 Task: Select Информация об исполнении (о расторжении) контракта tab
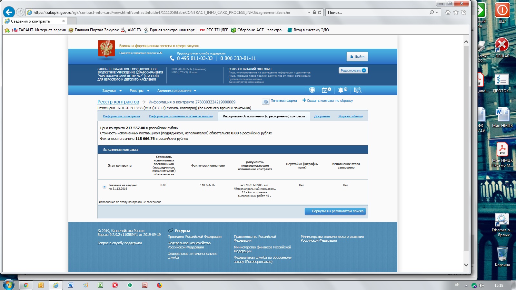click(264, 116)
